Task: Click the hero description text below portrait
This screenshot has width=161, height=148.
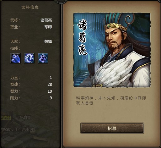Action: point(111,101)
